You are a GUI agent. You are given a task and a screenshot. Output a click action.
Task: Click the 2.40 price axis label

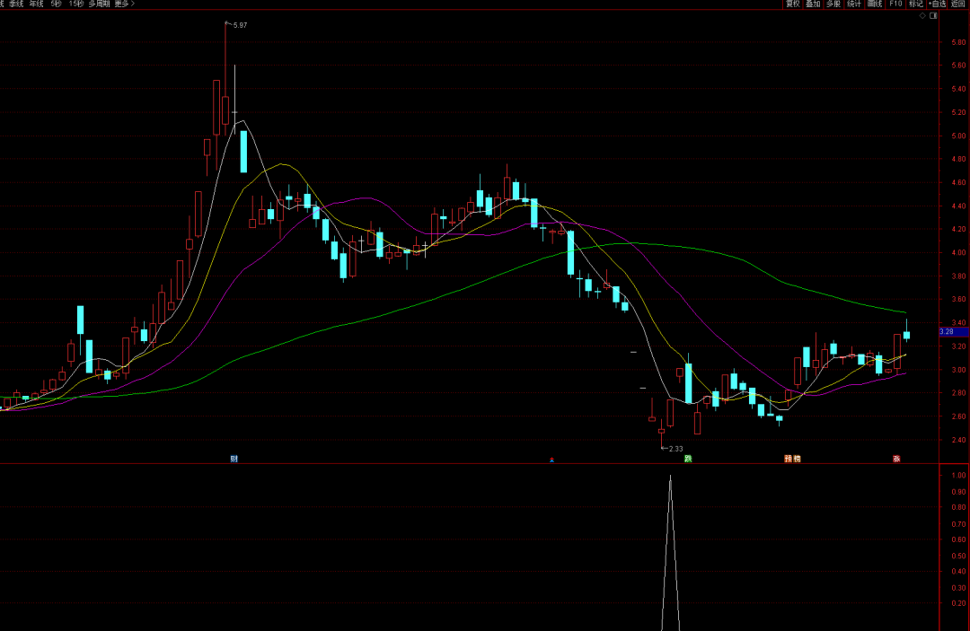(958, 440)
